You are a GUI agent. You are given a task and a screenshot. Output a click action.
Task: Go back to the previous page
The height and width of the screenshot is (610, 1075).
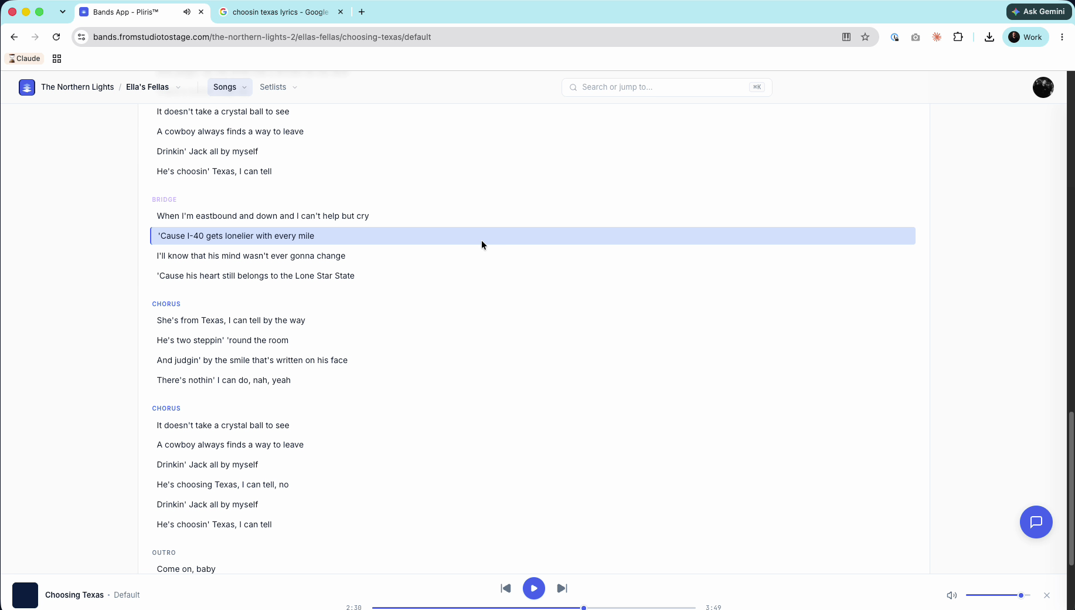coord(14,37)
